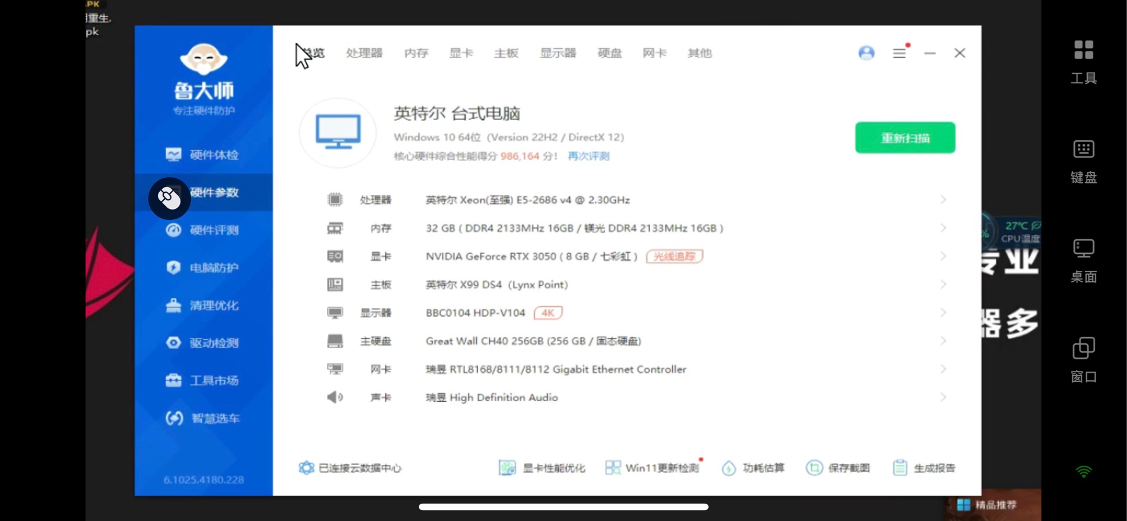Click the 声卡 speaker icon
1127x521 pixels.
(x=335, y=398)
